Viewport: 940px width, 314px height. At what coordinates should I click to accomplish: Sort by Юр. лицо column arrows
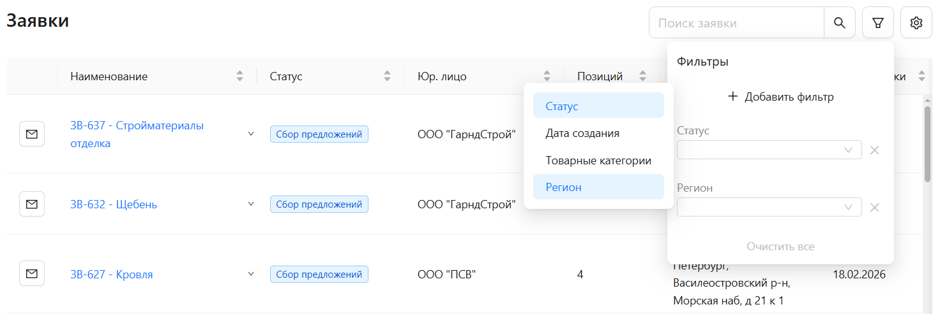(x=547, y=76)
